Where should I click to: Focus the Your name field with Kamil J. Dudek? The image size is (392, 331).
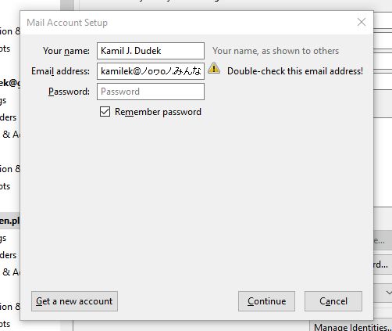tap(151, 51)
